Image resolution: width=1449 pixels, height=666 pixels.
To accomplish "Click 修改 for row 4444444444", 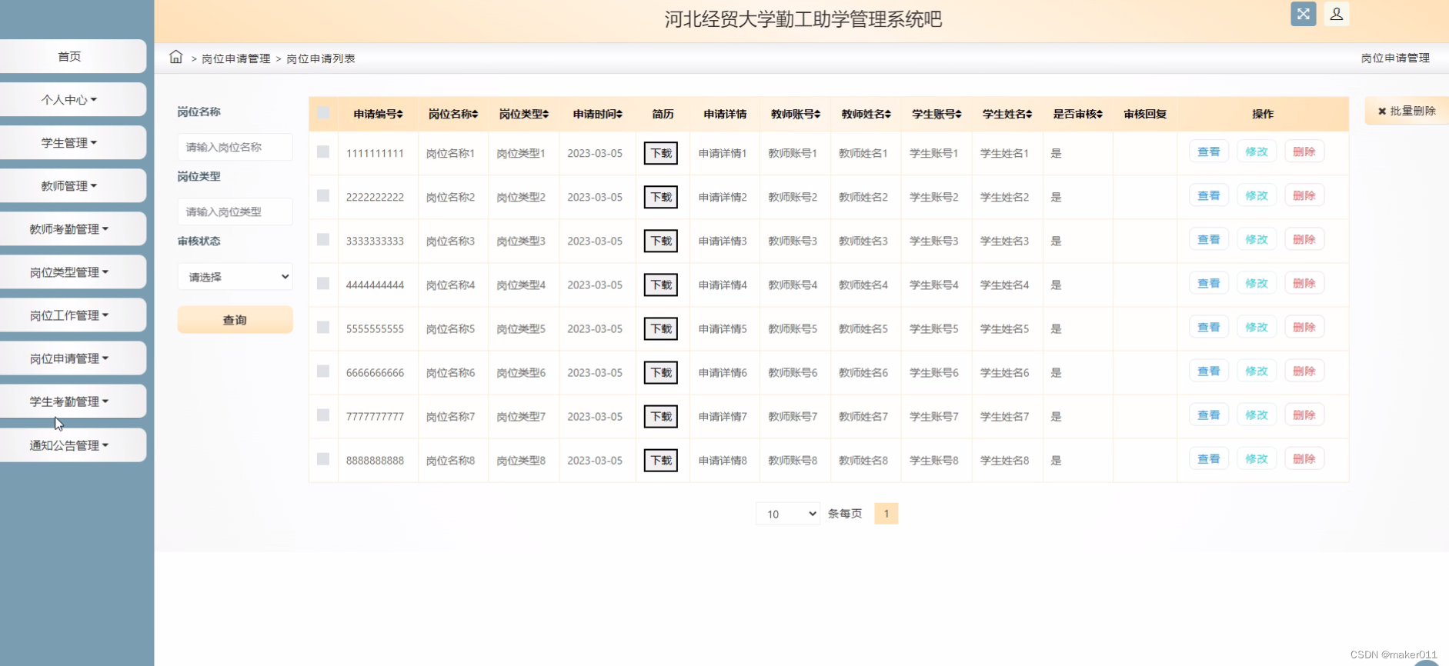I will (x=1257, y=283).
